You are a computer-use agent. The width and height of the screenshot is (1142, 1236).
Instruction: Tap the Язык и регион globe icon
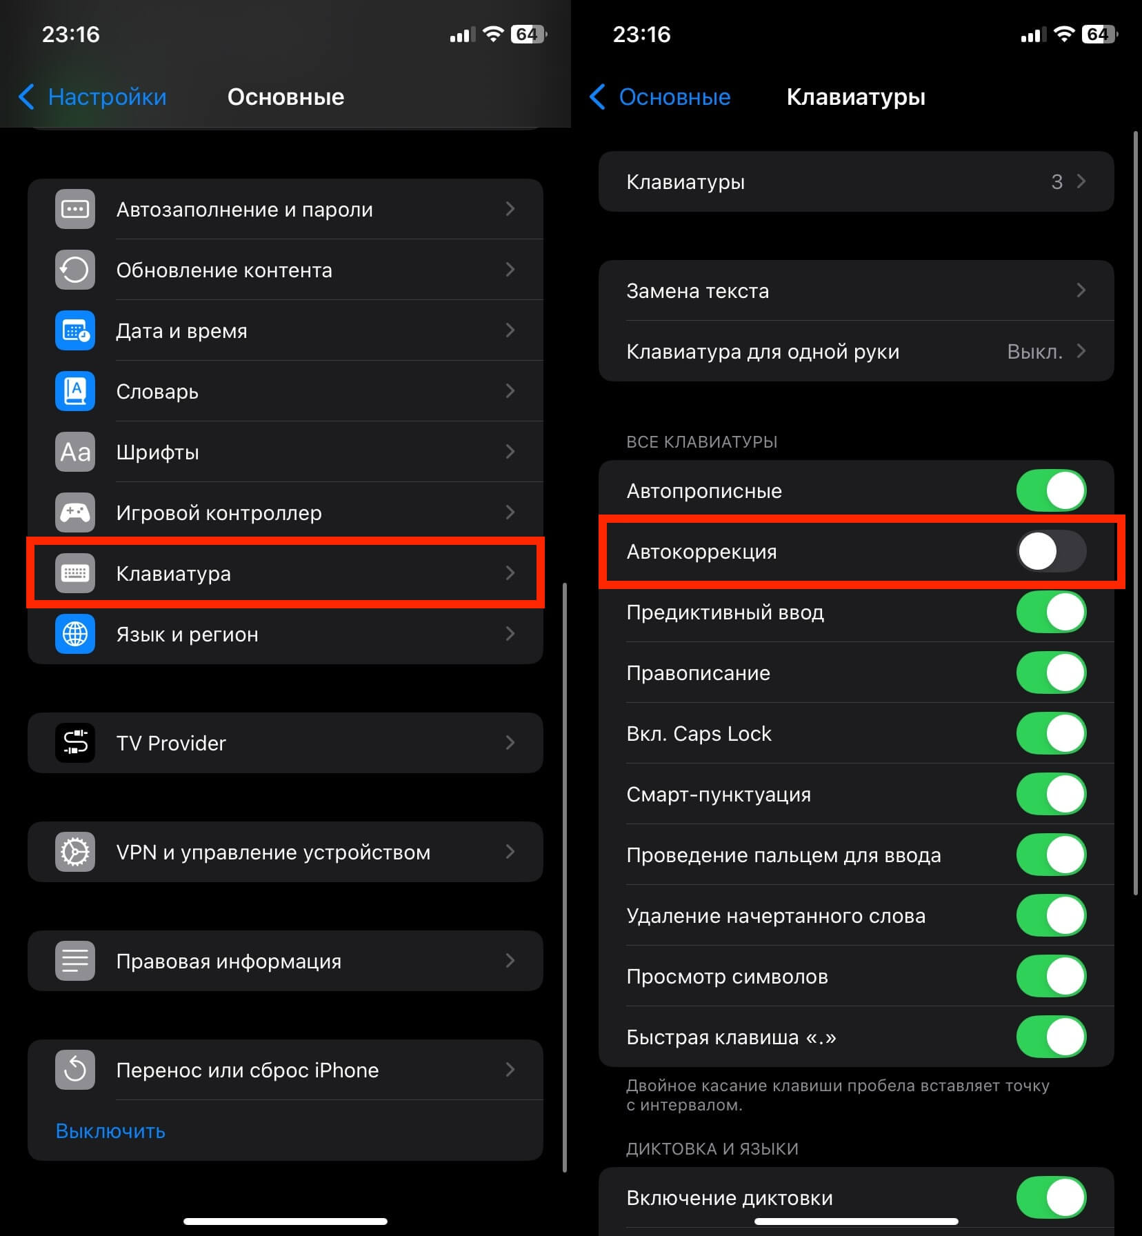pos(75,634)
